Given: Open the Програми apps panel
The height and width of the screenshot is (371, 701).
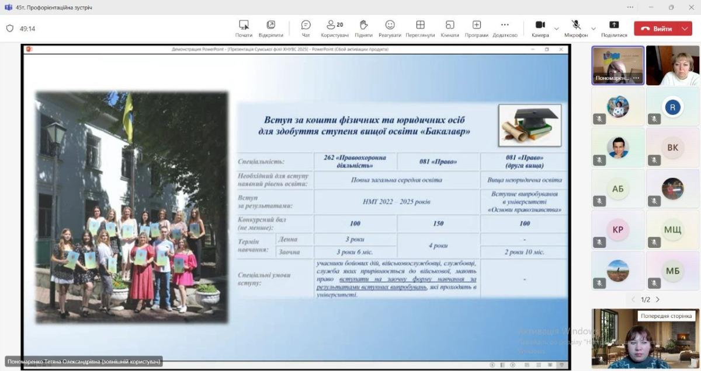Looking at the screenshot, I should click(x=477, y=28).
